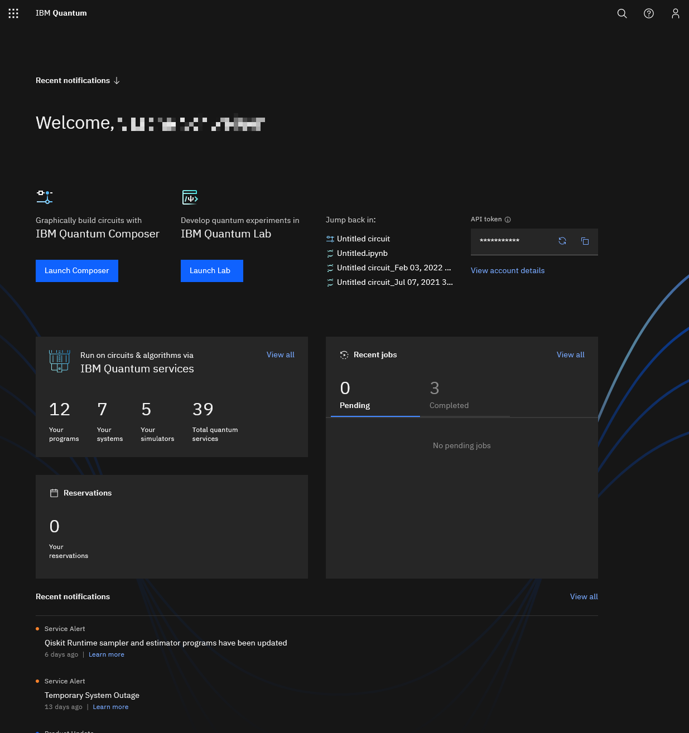Open the app switcher grid menu
This screenshot has width=689, height=733.
[13, 13]
